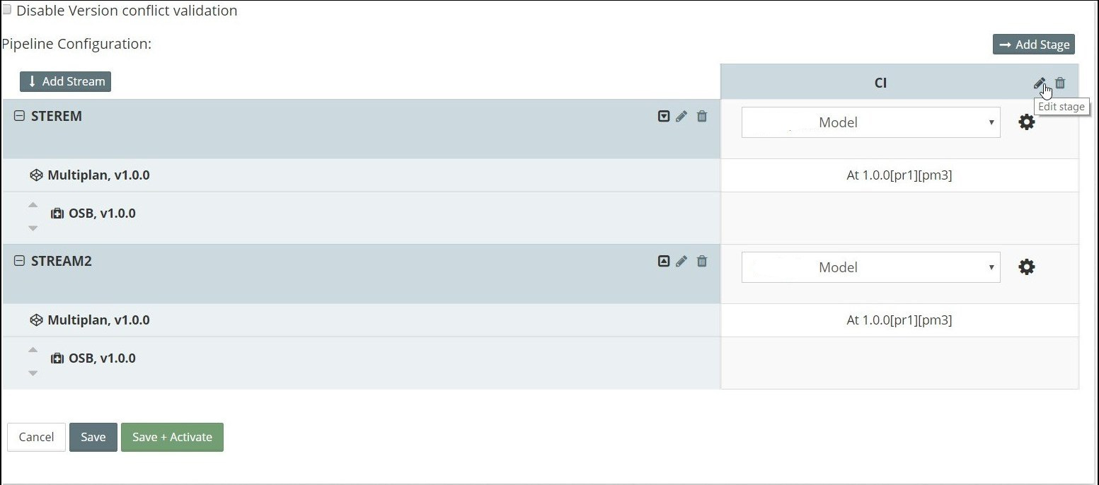
Task: Edit the STEREM stream with pencil icon
Action: pyautogui.click(x=681, y=117)
